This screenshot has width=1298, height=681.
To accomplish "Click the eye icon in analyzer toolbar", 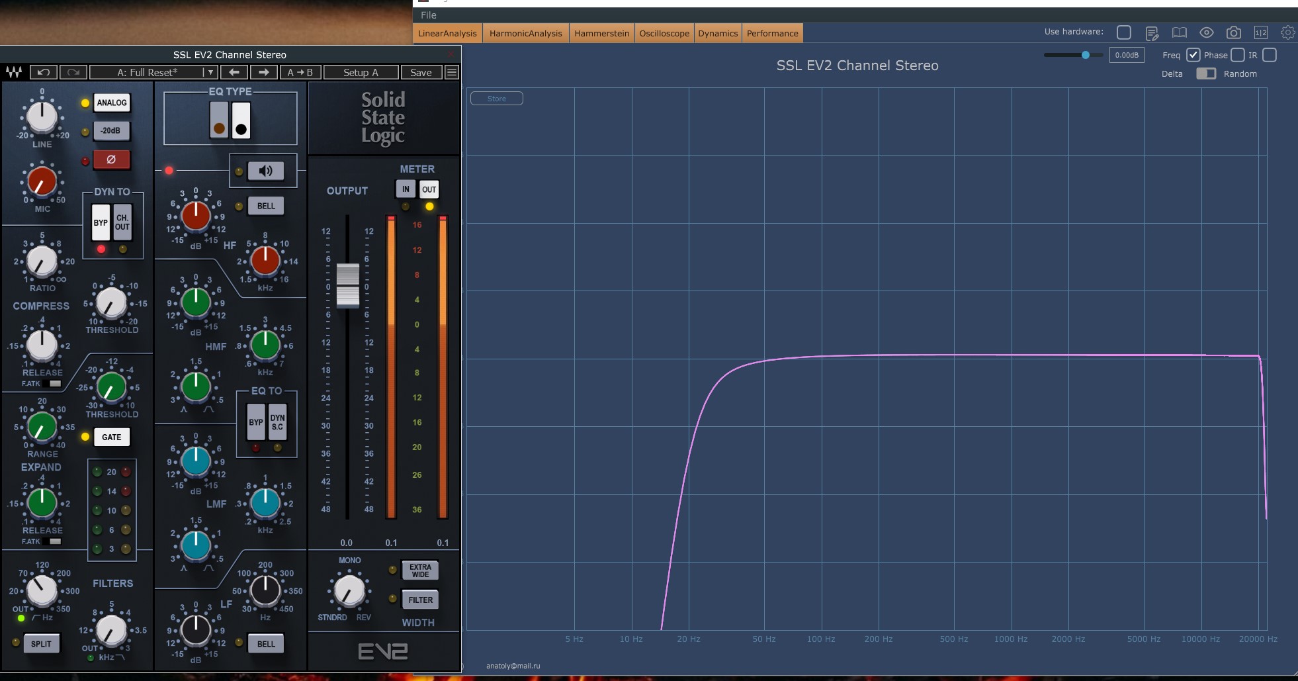I will coord(1207,32).
